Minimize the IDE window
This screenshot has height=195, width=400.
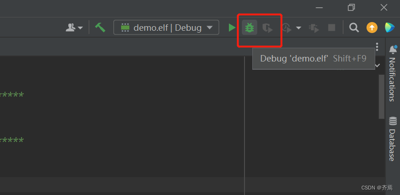click(x=319, y=8)
